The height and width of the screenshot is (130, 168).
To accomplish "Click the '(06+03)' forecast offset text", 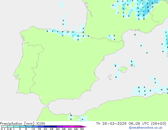I will 158,124.
